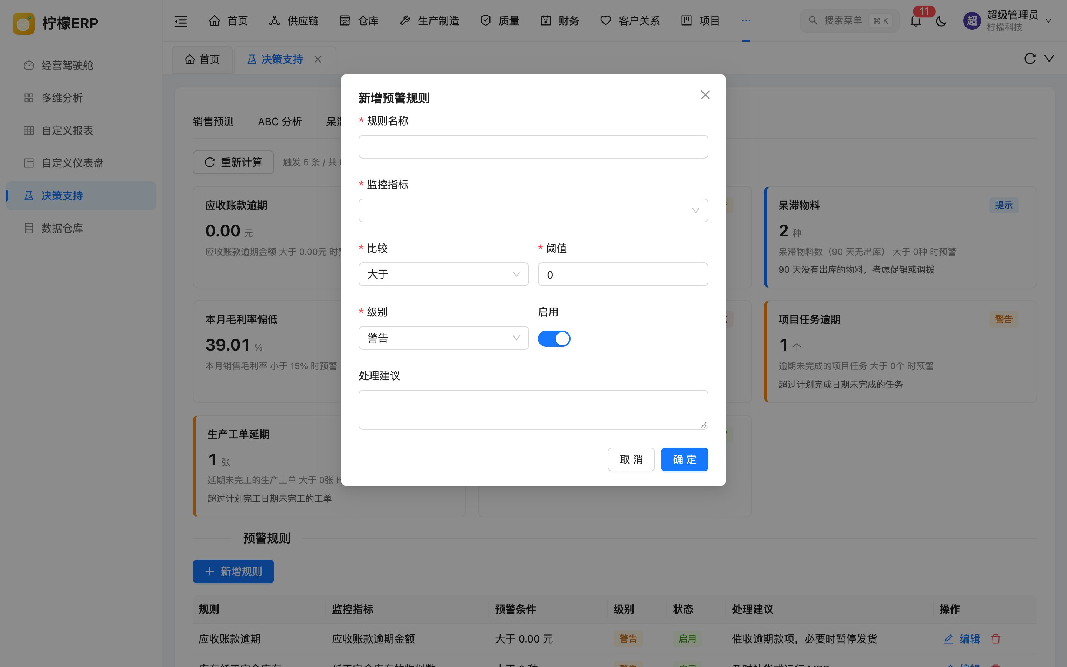
Task: Open the 生产制造 top menu
Action: [x=429, y=21]
